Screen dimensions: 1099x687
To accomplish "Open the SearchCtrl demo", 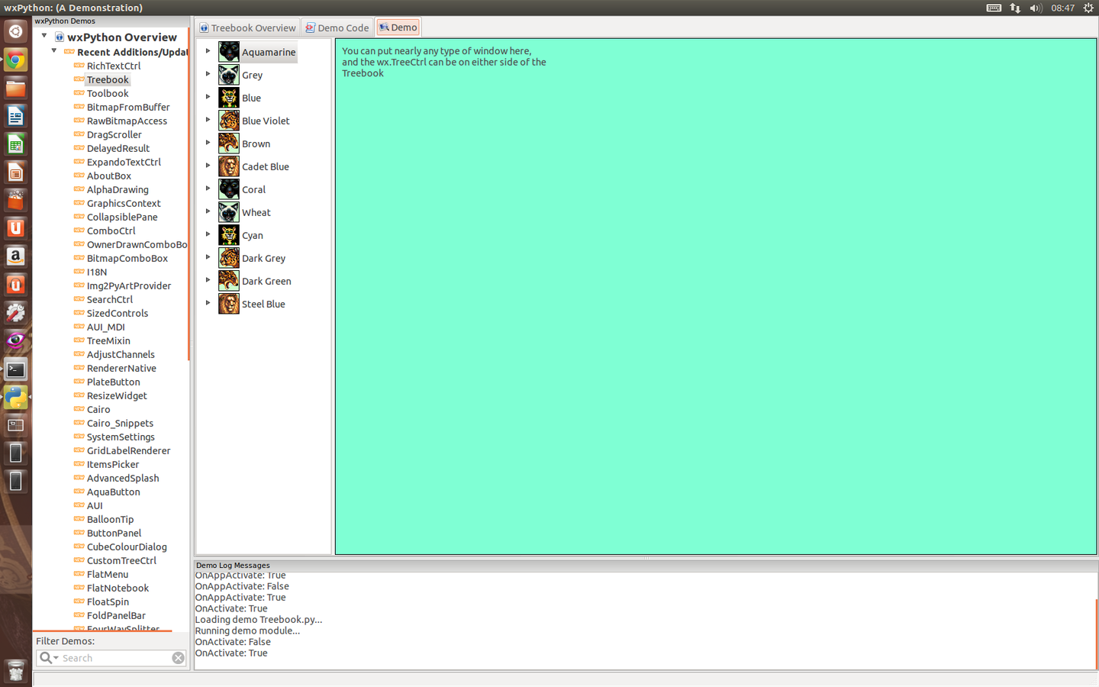I will click(110, 299).
